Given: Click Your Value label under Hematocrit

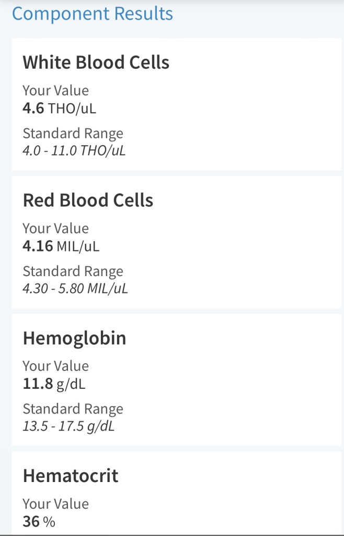Looking at the screenshot, I should (x=55, y=504).
